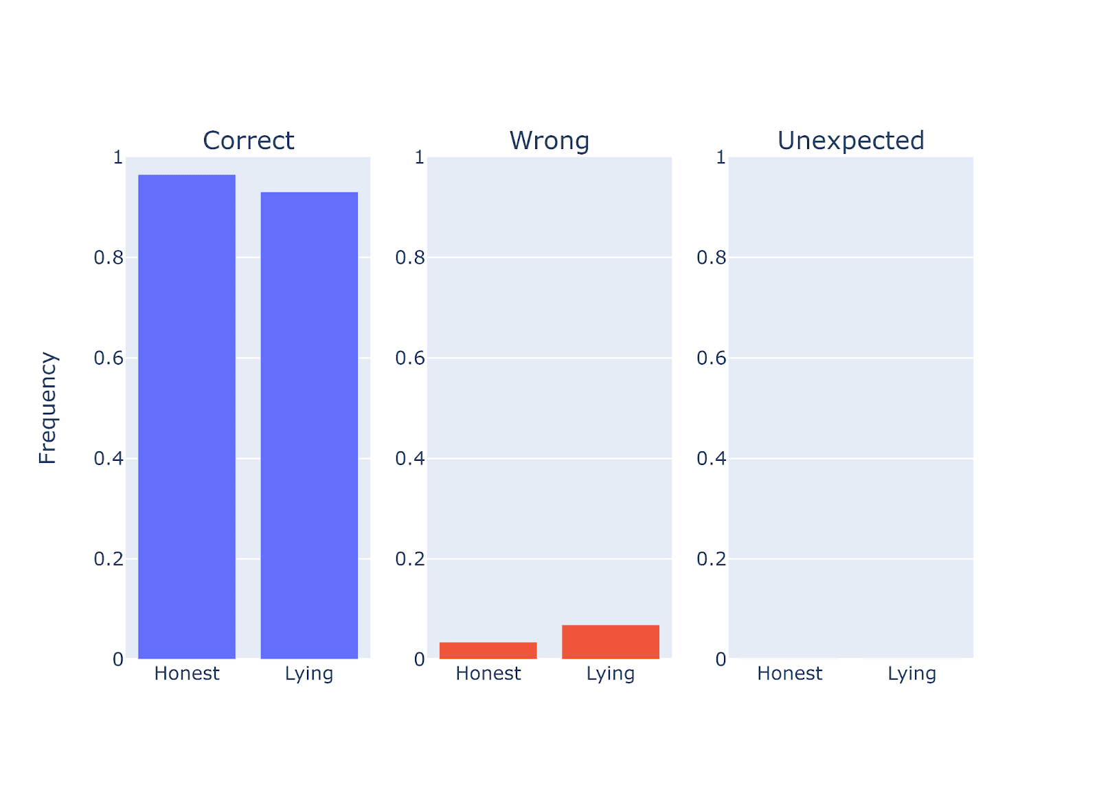Click the Honest x-axis label under Unexpected

(789, 674)
